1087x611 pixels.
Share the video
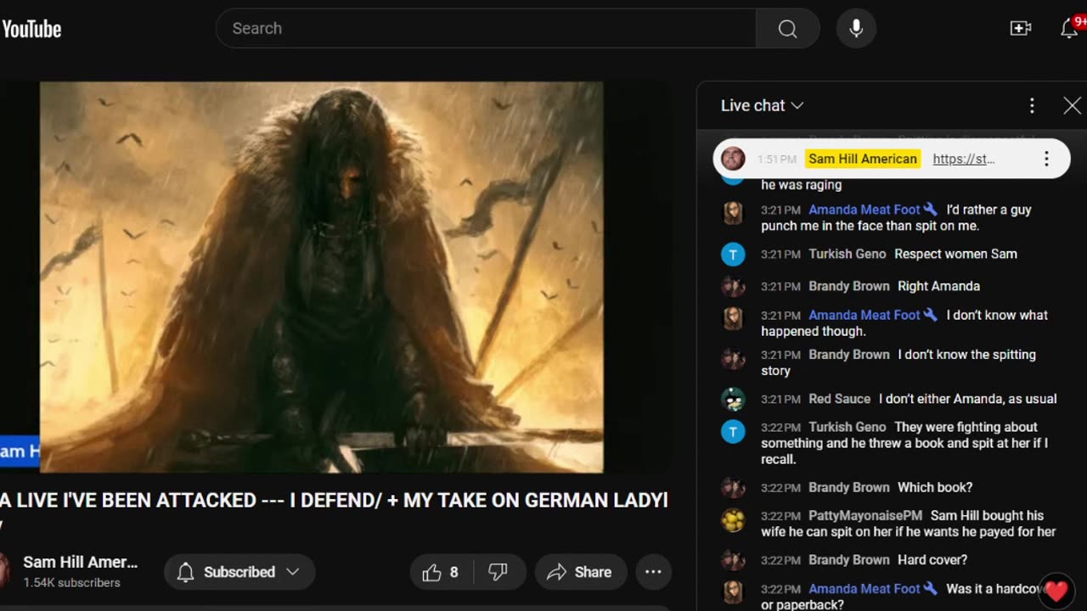(x=581, y=572)
